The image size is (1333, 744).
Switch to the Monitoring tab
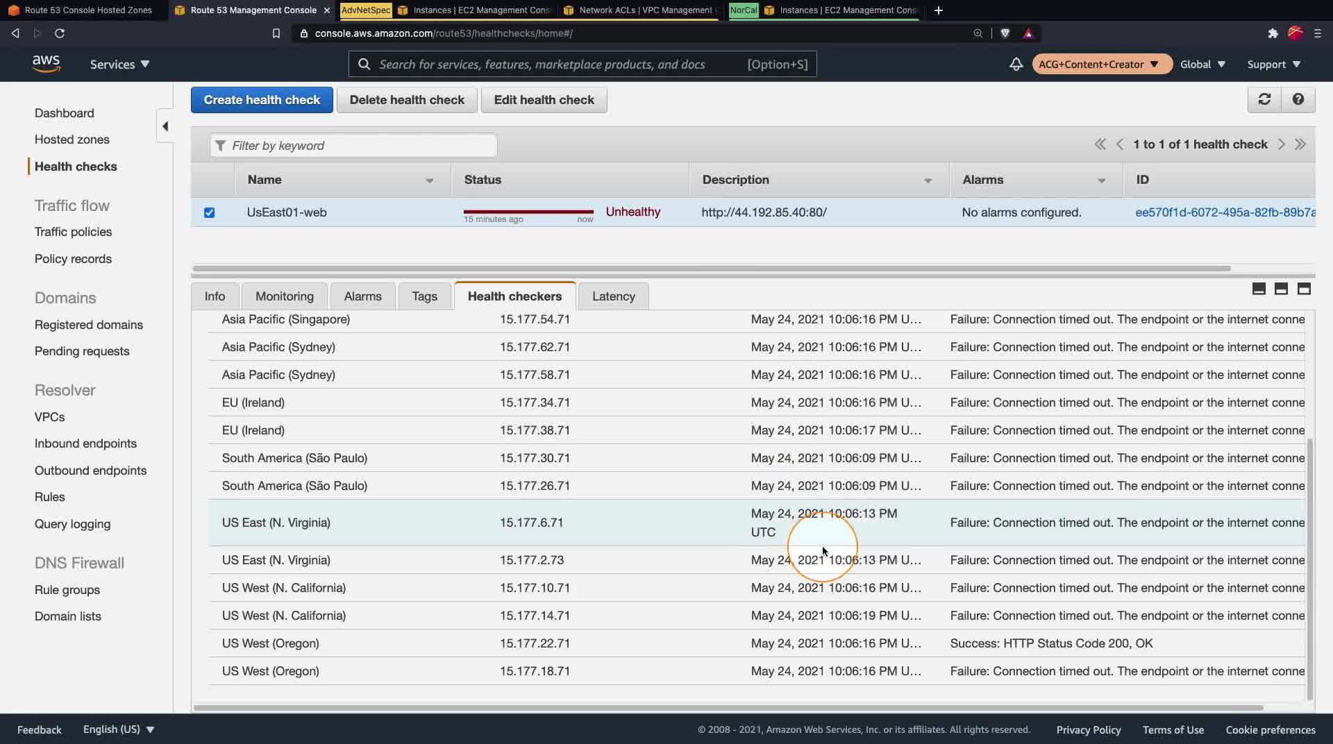pyautogui.click(x=285, y=296)
